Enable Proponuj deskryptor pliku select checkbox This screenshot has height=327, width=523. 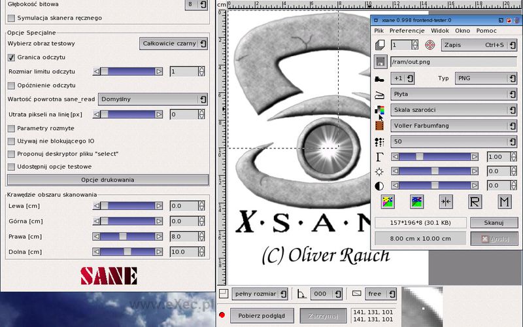click(11, 154)
